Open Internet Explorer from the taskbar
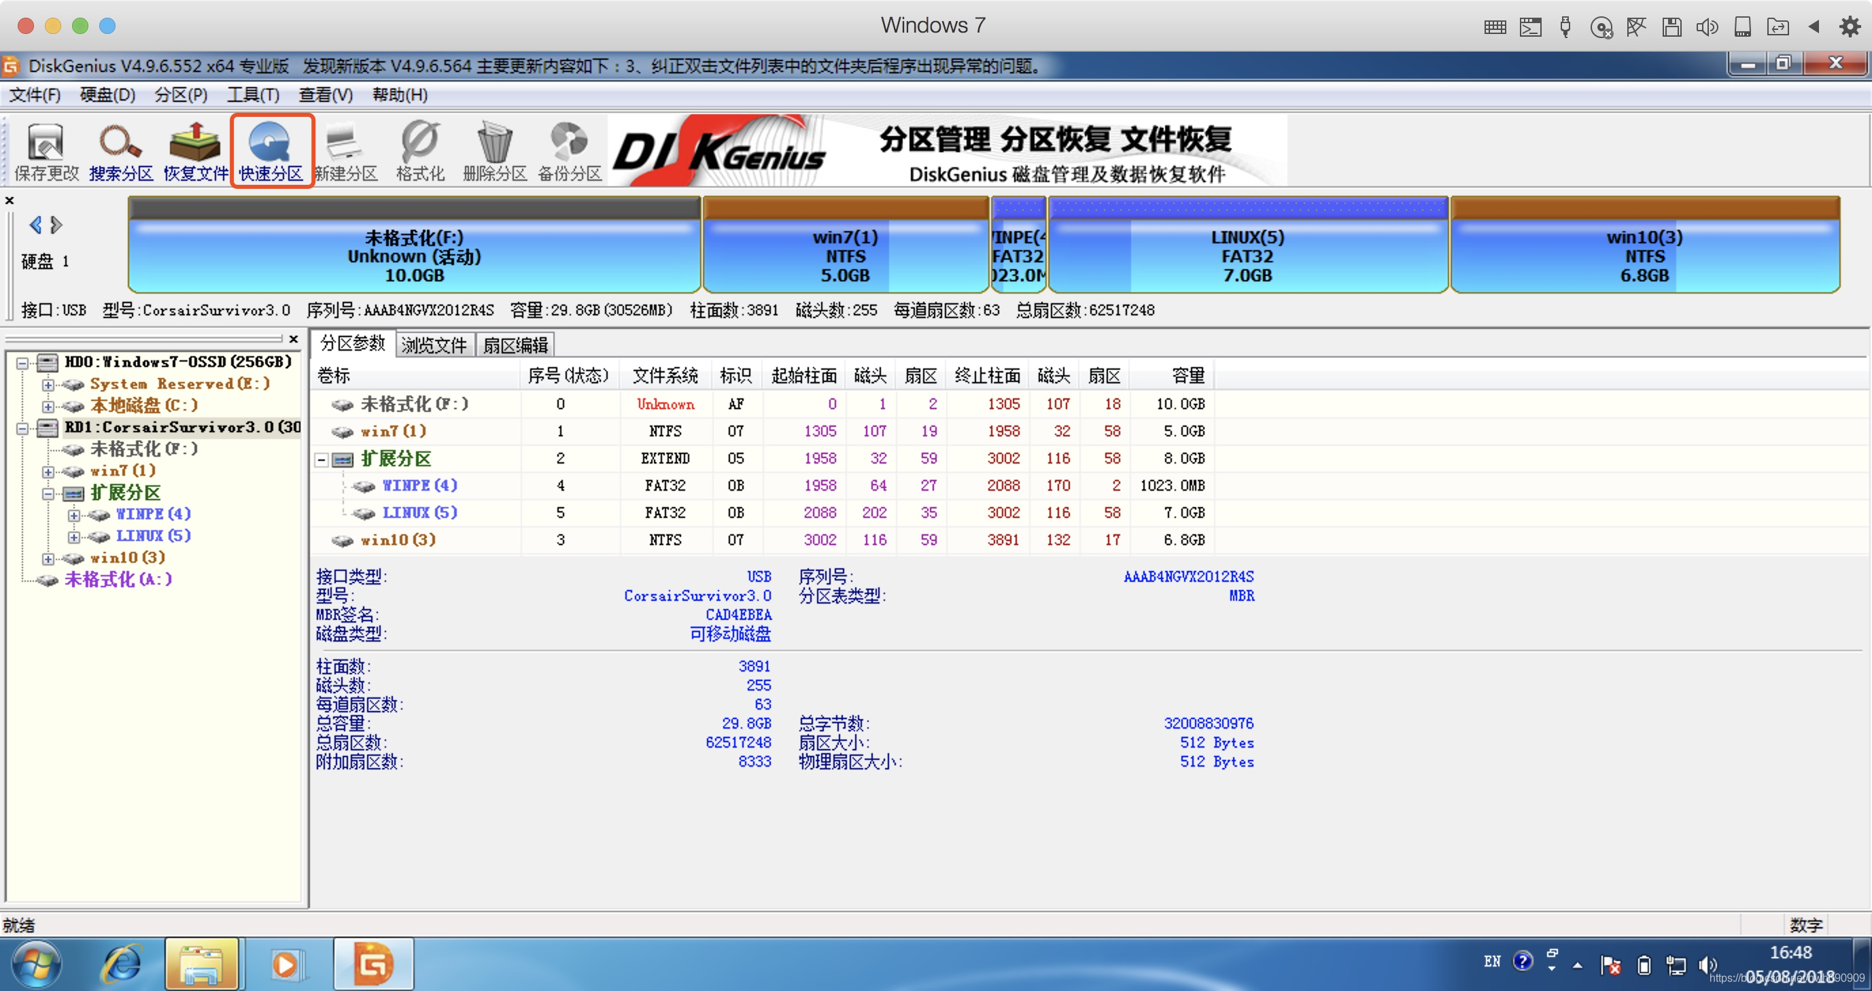Image resolution: width=1872 pixels, height=991 pixels. (x=122, y=963)
